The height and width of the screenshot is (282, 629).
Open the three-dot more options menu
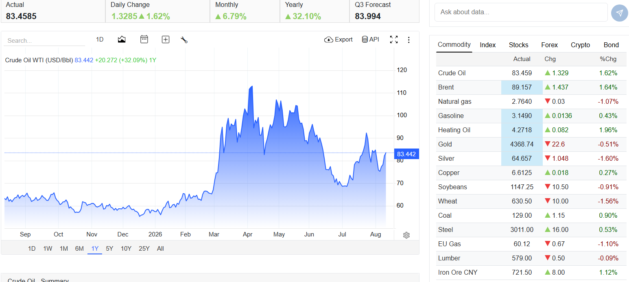409,40
